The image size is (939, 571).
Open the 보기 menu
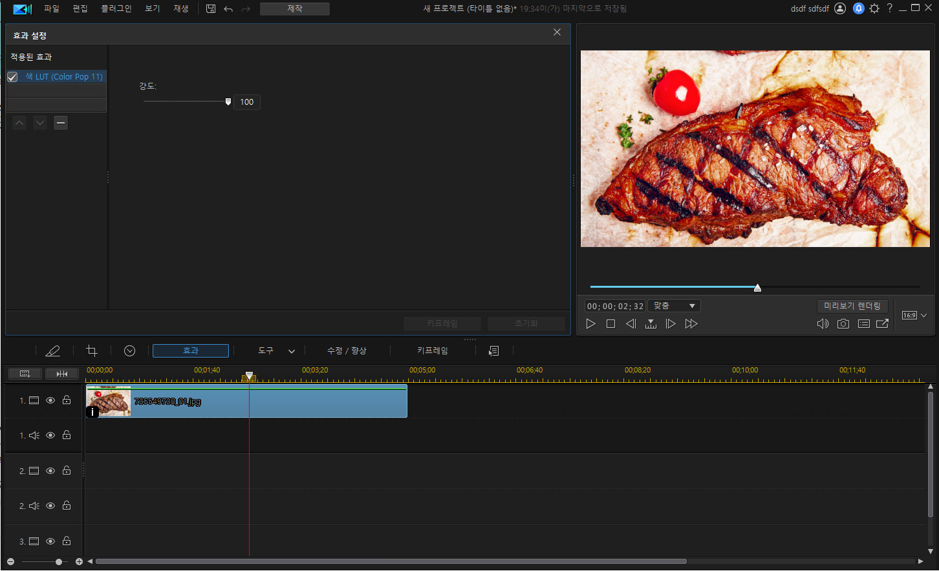coord(153,8)
